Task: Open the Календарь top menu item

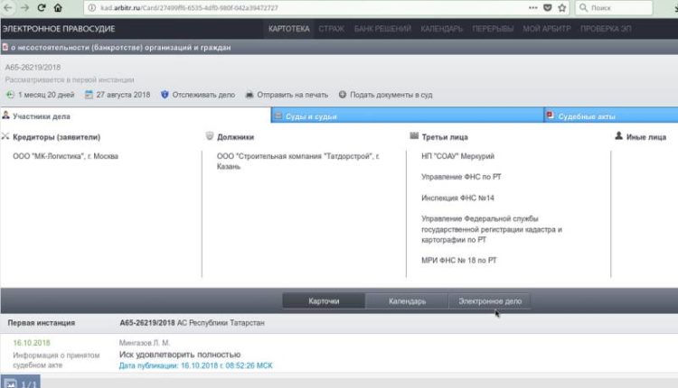Action: click(x=441, y=29)
